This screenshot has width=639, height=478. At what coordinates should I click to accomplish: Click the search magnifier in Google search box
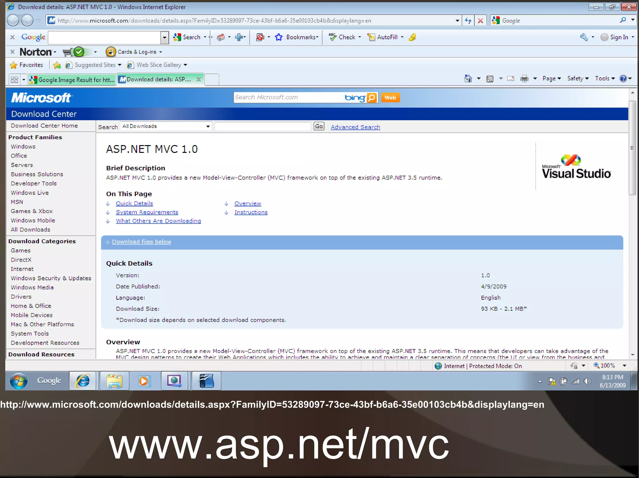click(x=623, y=20)
